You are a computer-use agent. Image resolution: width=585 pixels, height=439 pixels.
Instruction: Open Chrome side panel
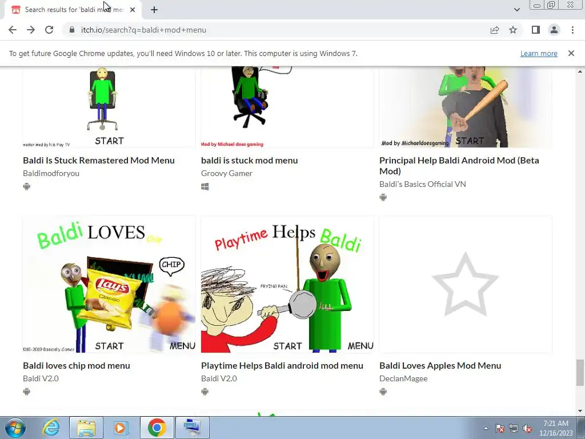click(x=536, y=30)
